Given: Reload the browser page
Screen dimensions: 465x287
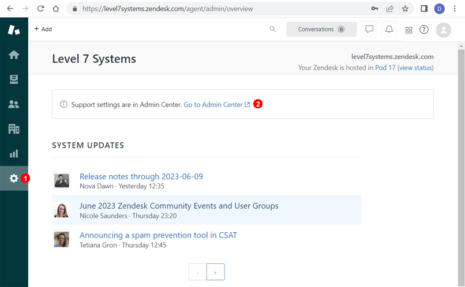Looking at the screenshot, I should [x=40, y=9].
